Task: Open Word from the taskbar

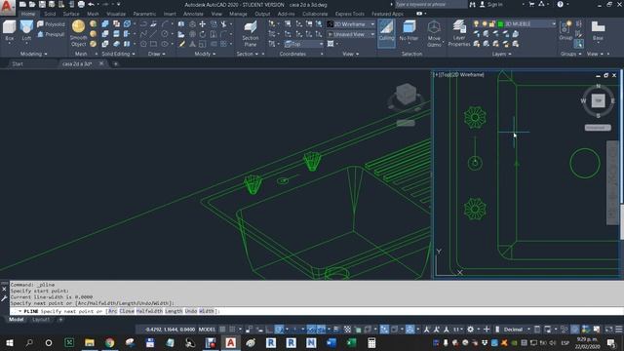Action: [x=331, y=342]
